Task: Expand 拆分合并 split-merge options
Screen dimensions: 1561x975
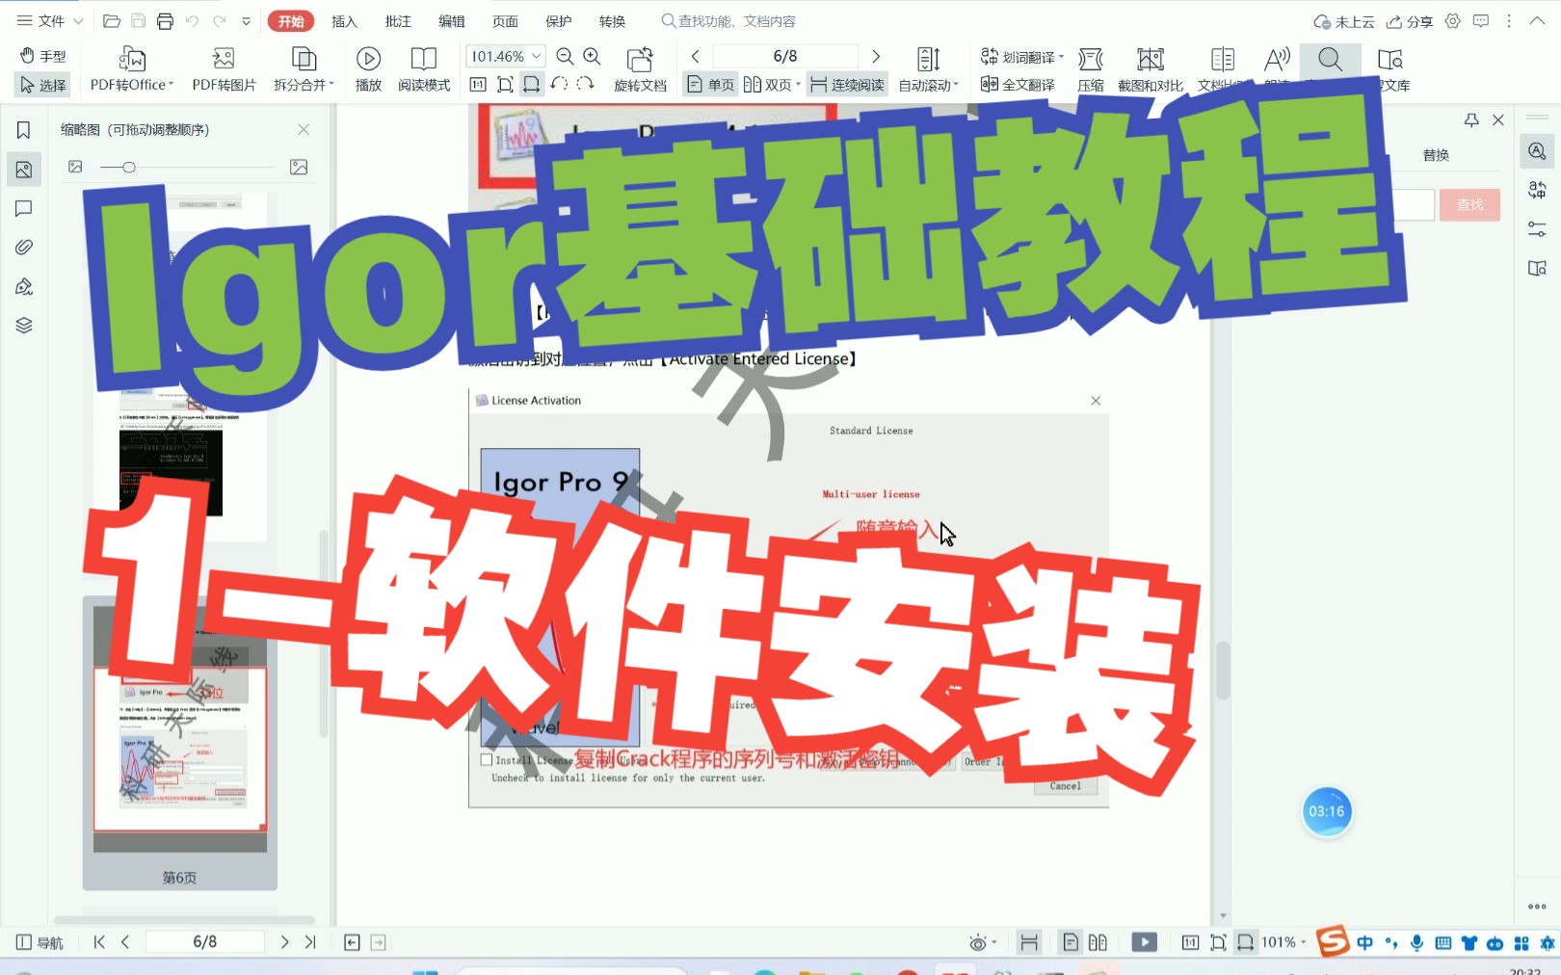Action: [304, 69]
